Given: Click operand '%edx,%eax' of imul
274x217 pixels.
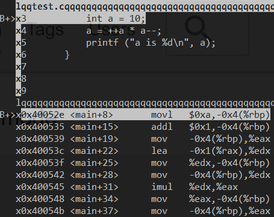Looking at the screenshot, I should tap(213, 187).
